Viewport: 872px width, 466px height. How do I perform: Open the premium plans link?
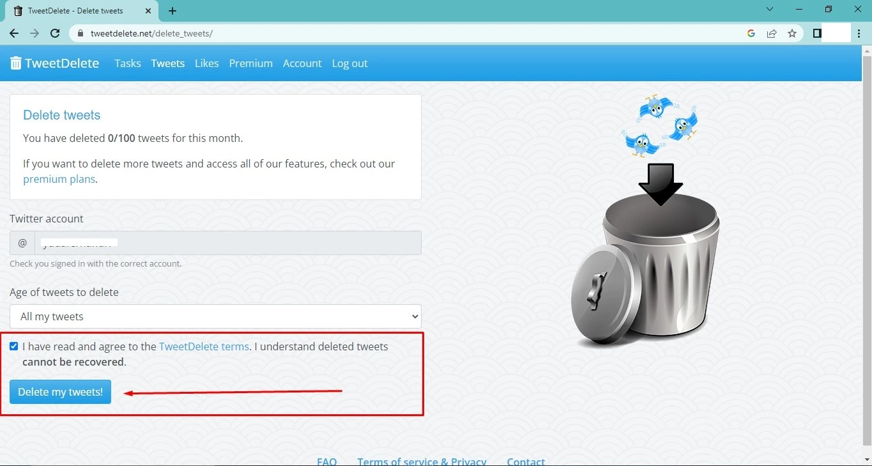[x=59, y=179]
